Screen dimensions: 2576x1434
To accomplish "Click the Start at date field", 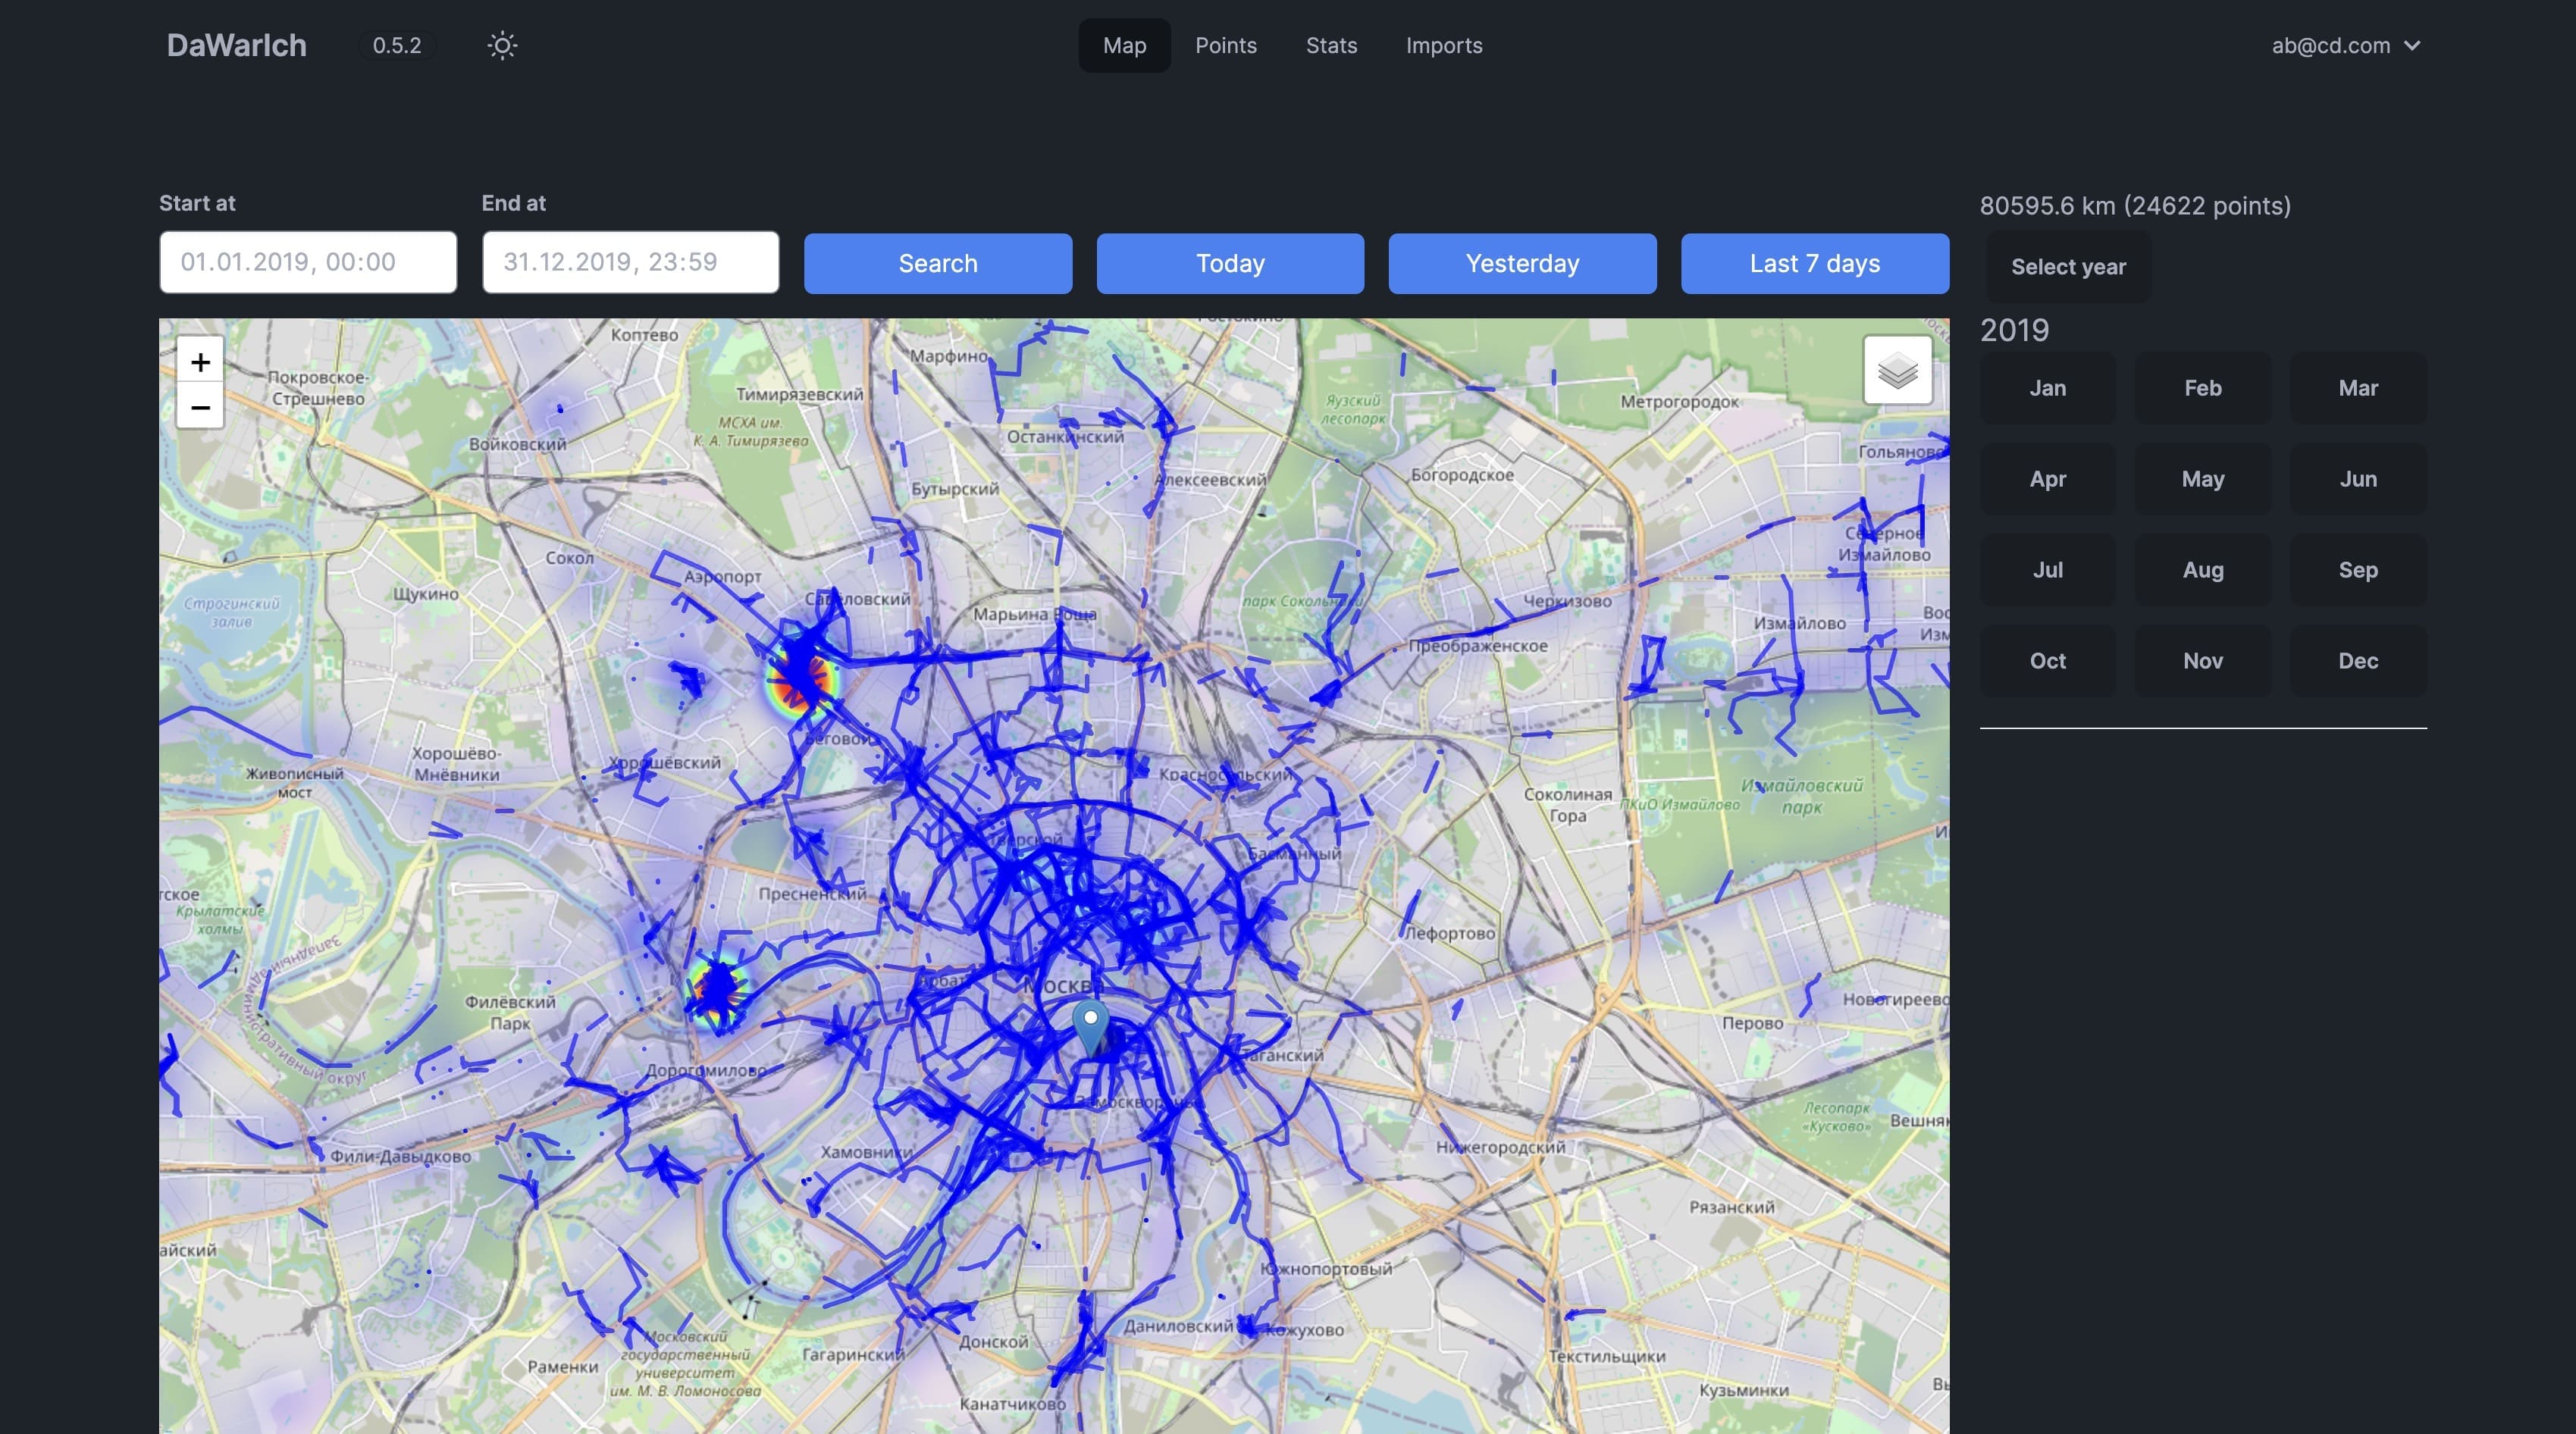I will click(x=308, y=262).
